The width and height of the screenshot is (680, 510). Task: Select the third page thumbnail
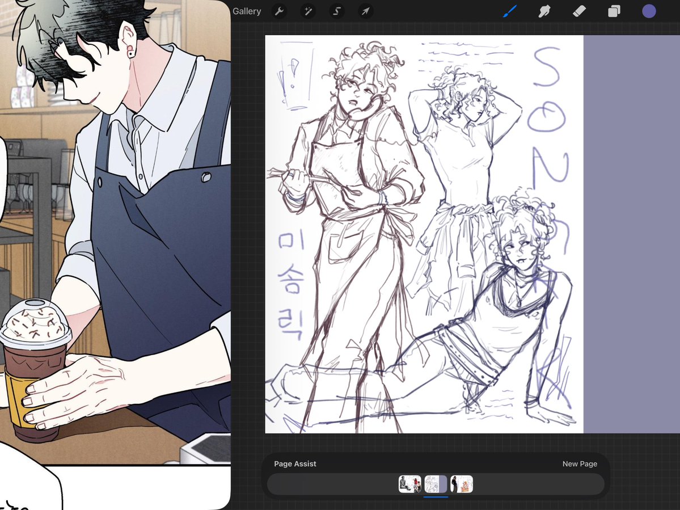tap(462, 484)
